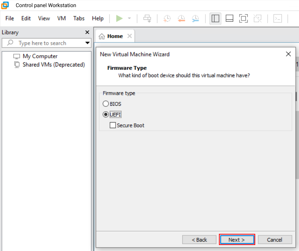Open the Library search dropdown arrow

pos(88,43)
